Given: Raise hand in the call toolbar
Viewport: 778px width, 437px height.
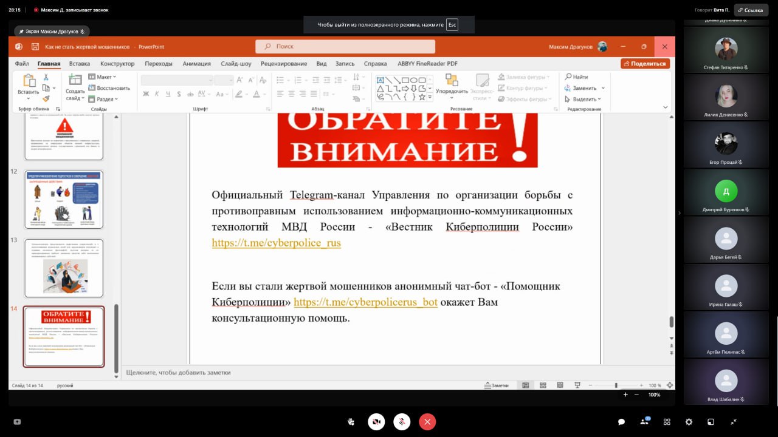Looking at the screenshot, I should (x=351, y=422).
